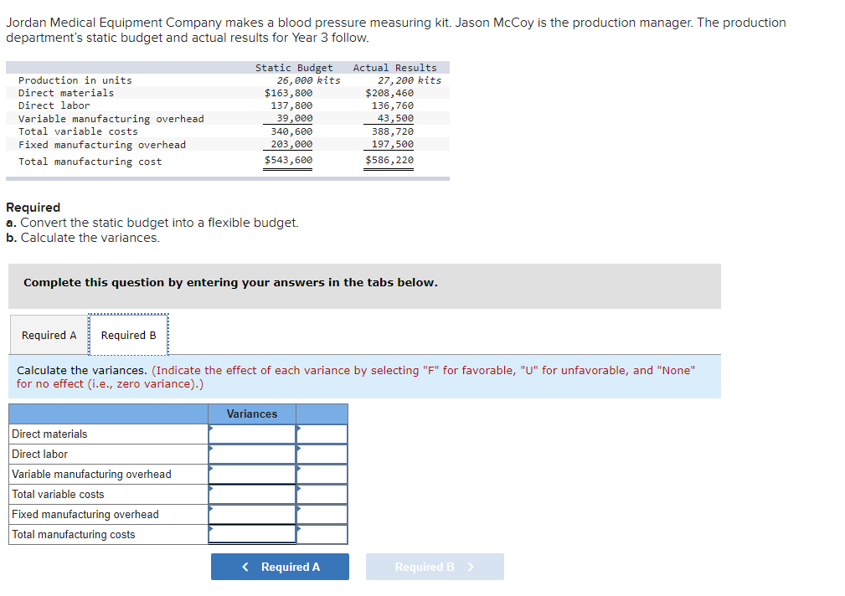Click static budget direct labor 137,800
The image size is (845, 596).
291,105
